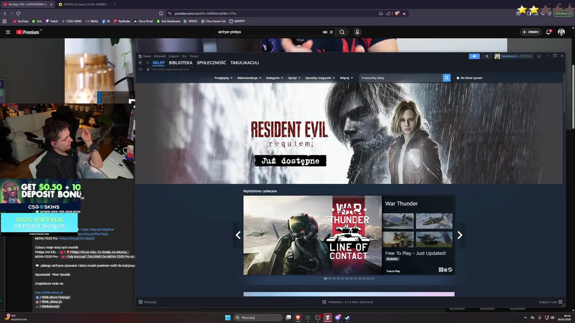The image size is (575, 323).
Task: Bookmark this page in address bar
Action: 161,13
